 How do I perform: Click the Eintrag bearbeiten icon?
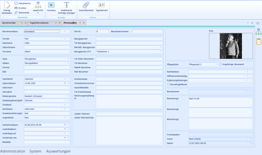[7, 5]
